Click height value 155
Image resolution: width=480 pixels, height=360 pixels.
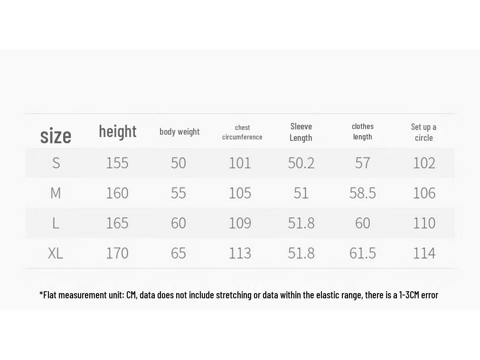click(x=117, y=163)
